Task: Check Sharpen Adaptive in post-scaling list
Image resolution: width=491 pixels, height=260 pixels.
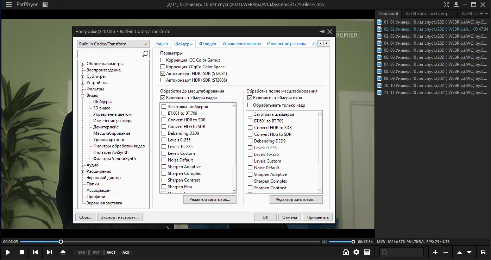Action: tap(250, 175)
